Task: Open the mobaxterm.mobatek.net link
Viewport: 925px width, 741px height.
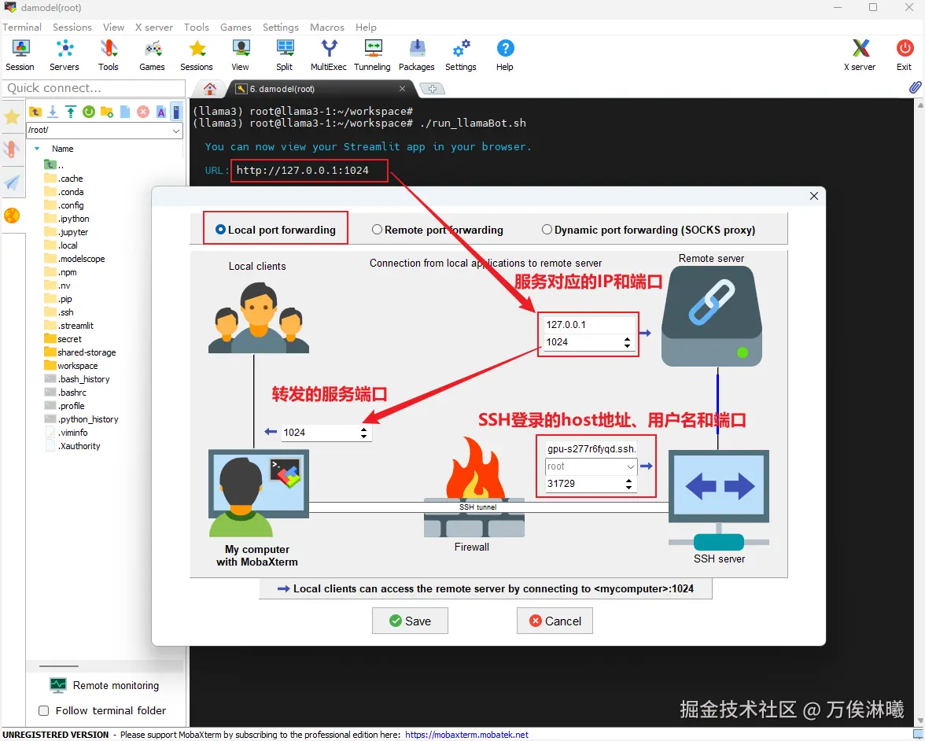Action: pyautogui.click(x=466, y=735)
